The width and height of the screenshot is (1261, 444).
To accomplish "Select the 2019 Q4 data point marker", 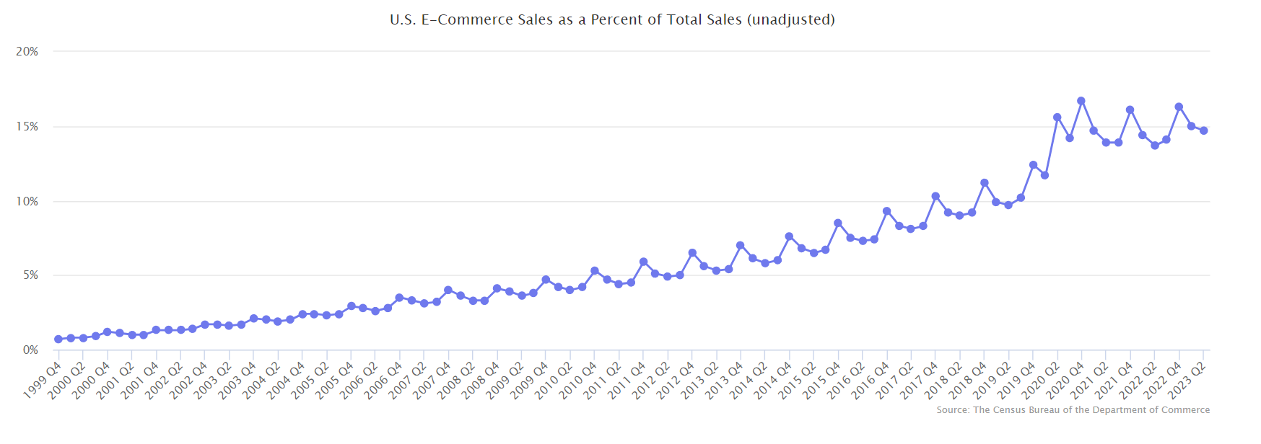I will click(1033, 165).
